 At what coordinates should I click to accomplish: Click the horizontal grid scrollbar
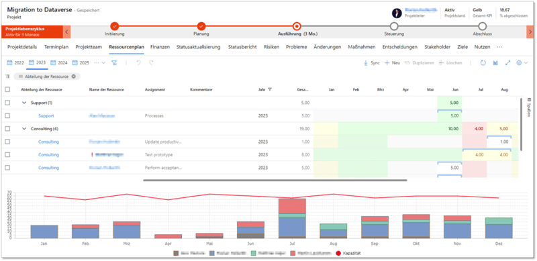(x=275, y=180)
